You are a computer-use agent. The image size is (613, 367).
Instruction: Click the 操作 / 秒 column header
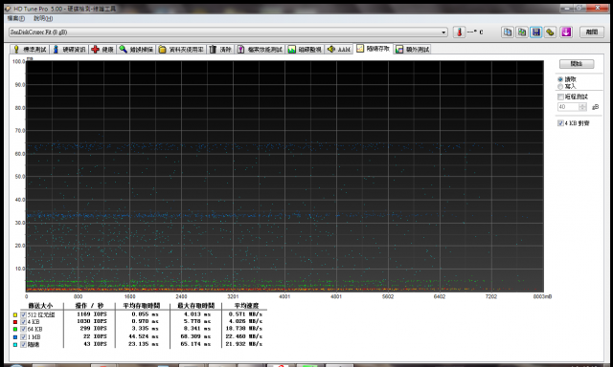pos(89,306)
